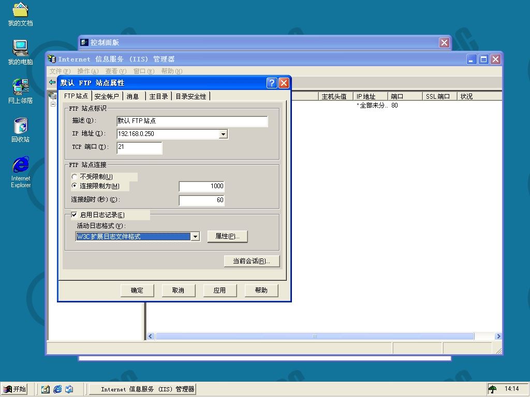Click the connection limit field showing 1000
Screen dimensions: 530x397
(202, 186)
